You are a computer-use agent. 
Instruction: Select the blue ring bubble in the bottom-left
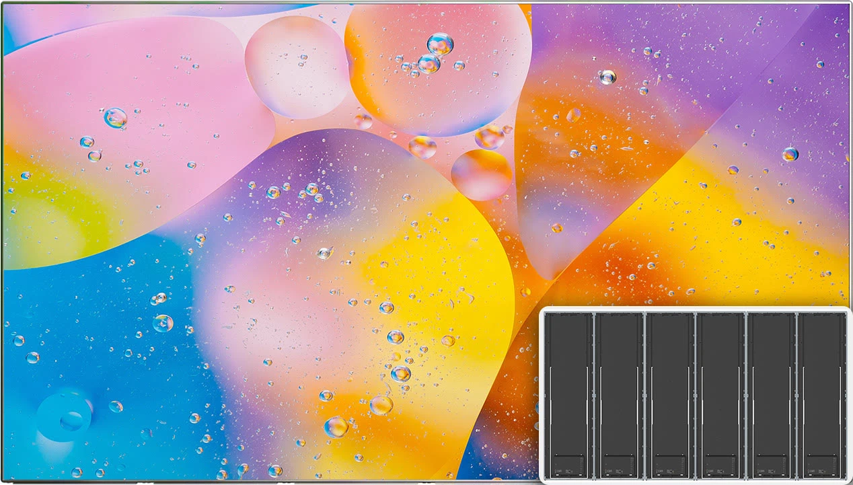65,417
